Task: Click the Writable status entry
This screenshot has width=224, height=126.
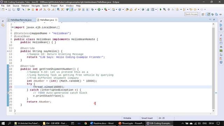Action: coord(127,118)
